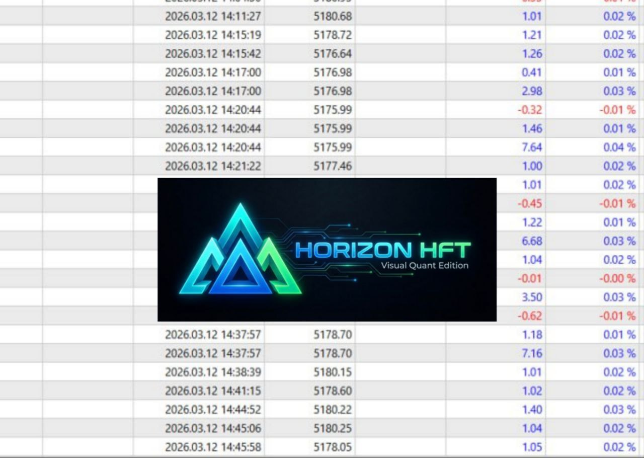The image size is (644, 458).
Task: Select the 2026.03.12 14:15:42 time cell
Action: pos(213,53)
